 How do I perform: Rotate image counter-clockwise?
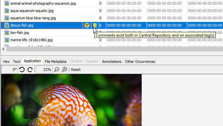(x=22, y=69)
